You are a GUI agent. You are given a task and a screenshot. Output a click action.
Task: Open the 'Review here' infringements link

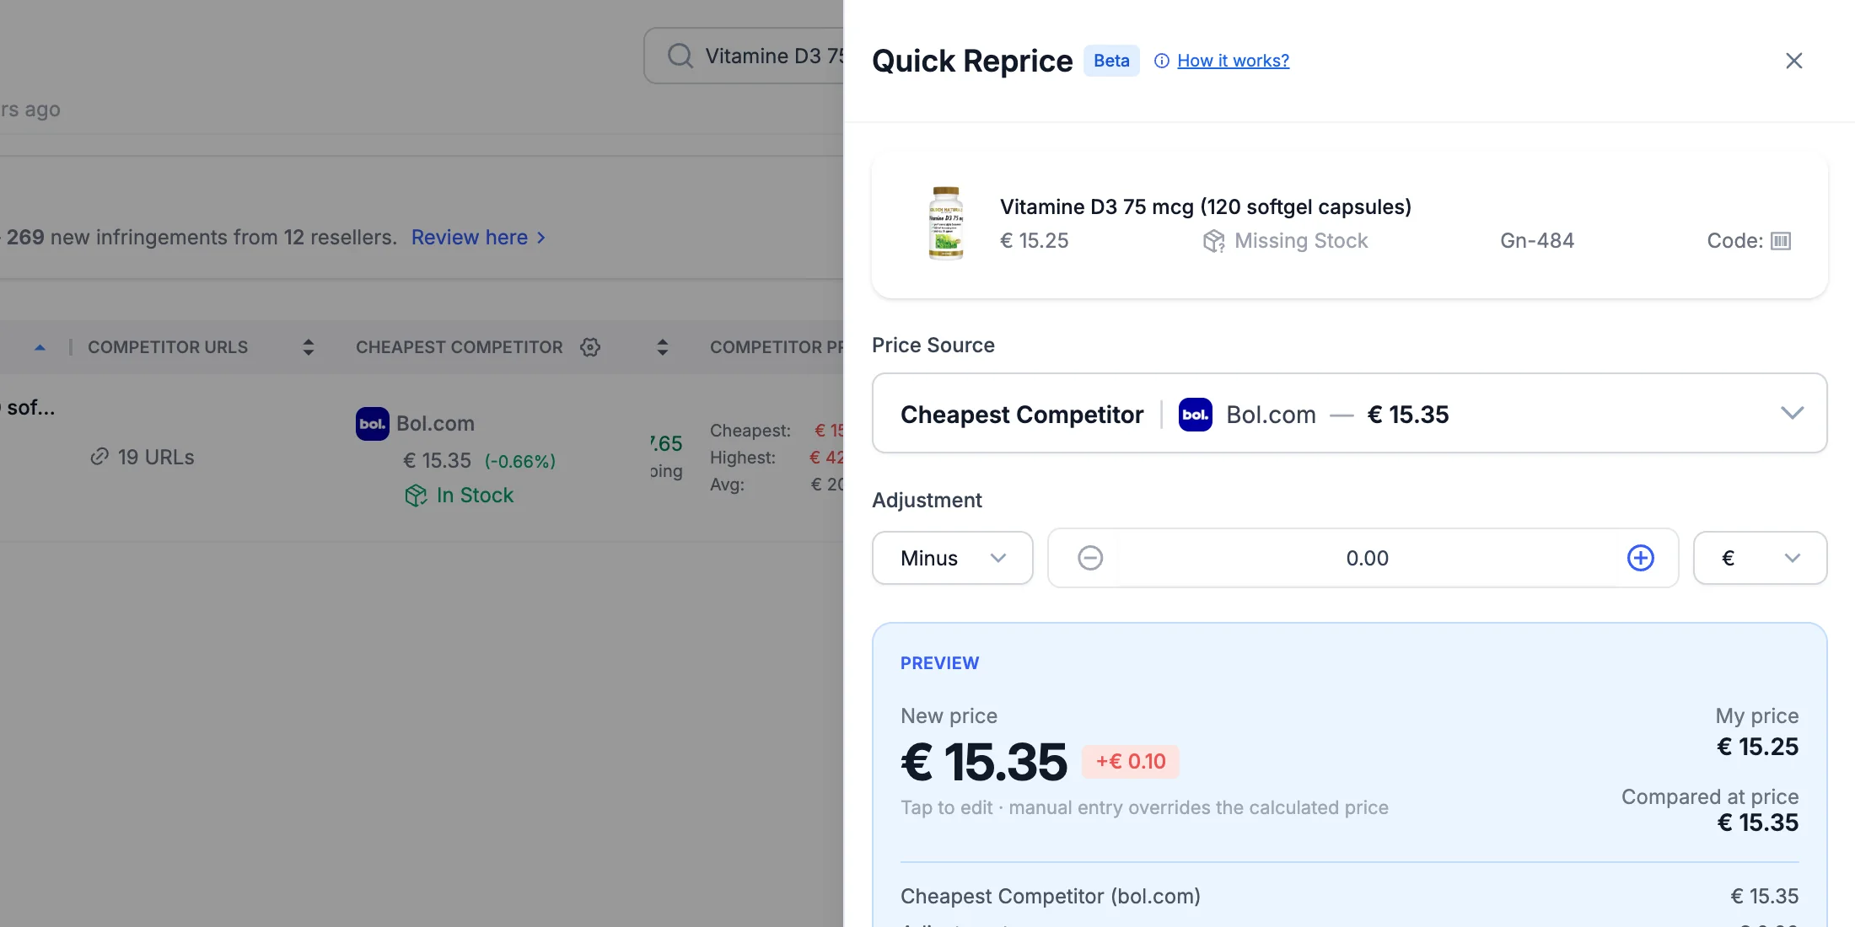click(478, 238)
